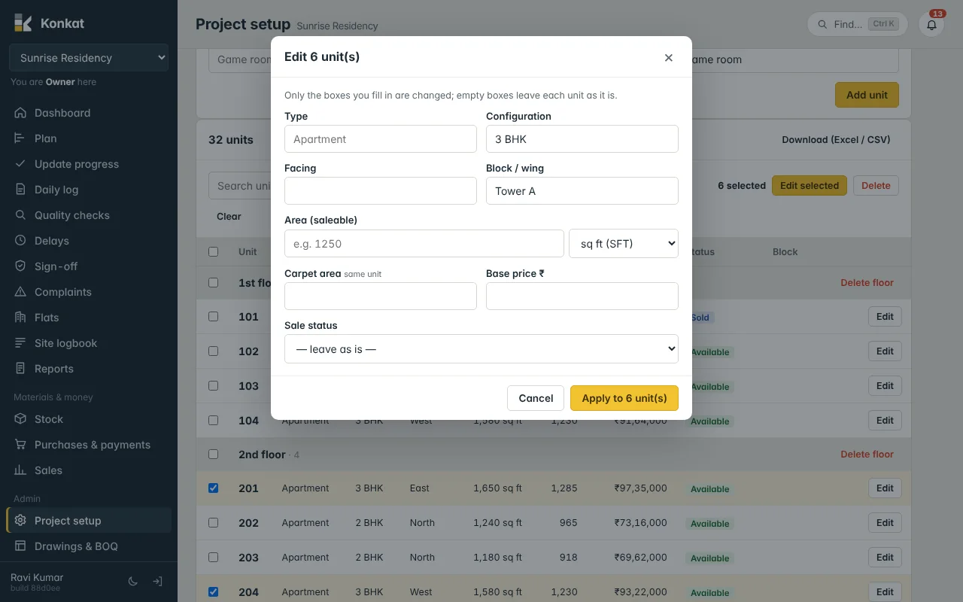Click the Daily log icon
The width and height of the screenshot is (963, 602).
(20, 190)
